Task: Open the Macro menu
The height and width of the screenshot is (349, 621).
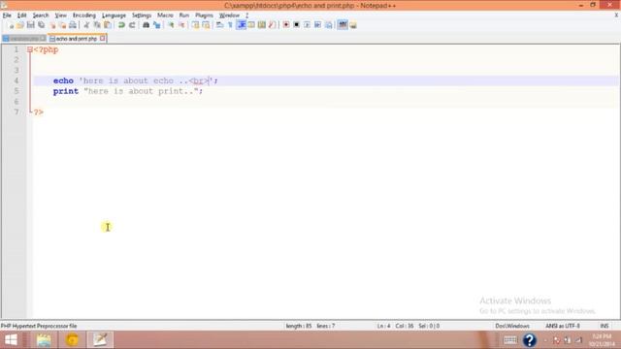Action: point(165,16)
